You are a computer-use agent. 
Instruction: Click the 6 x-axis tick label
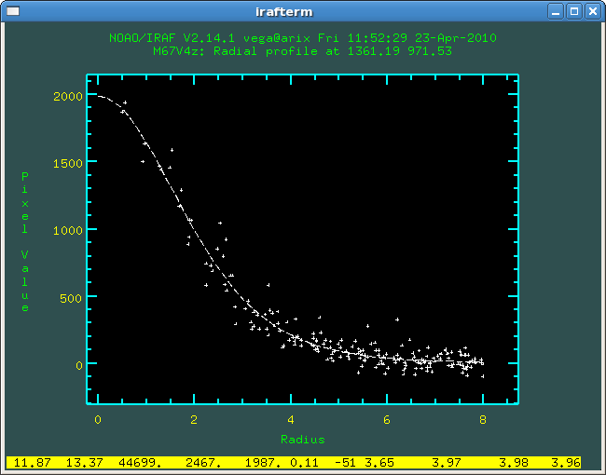387,420
